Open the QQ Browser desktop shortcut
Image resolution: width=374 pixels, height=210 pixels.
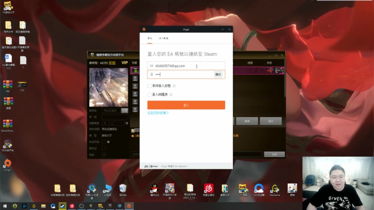[259, 190]
